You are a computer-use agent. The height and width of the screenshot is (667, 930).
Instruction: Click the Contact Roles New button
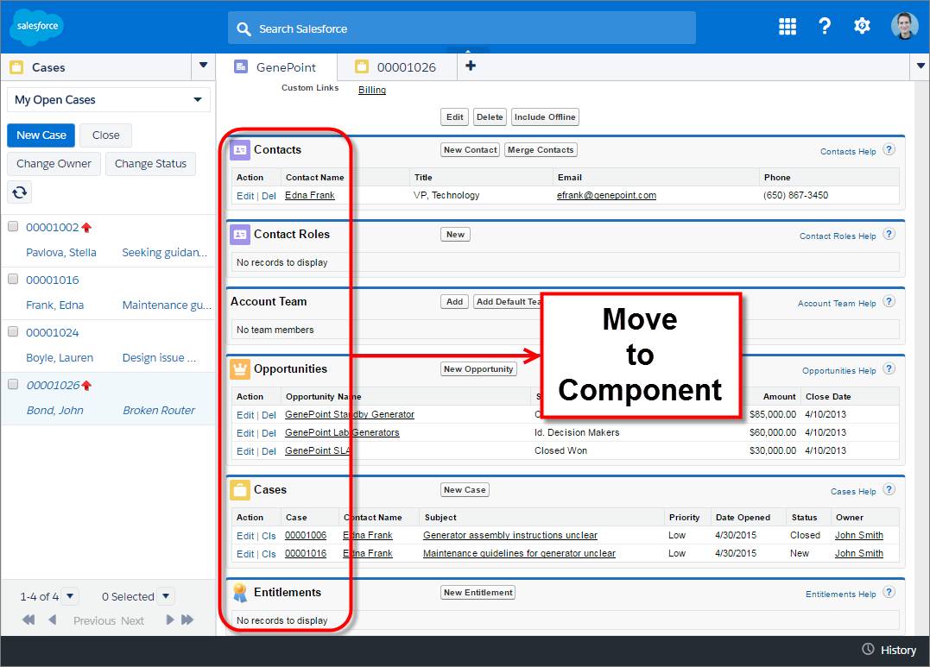455,235
